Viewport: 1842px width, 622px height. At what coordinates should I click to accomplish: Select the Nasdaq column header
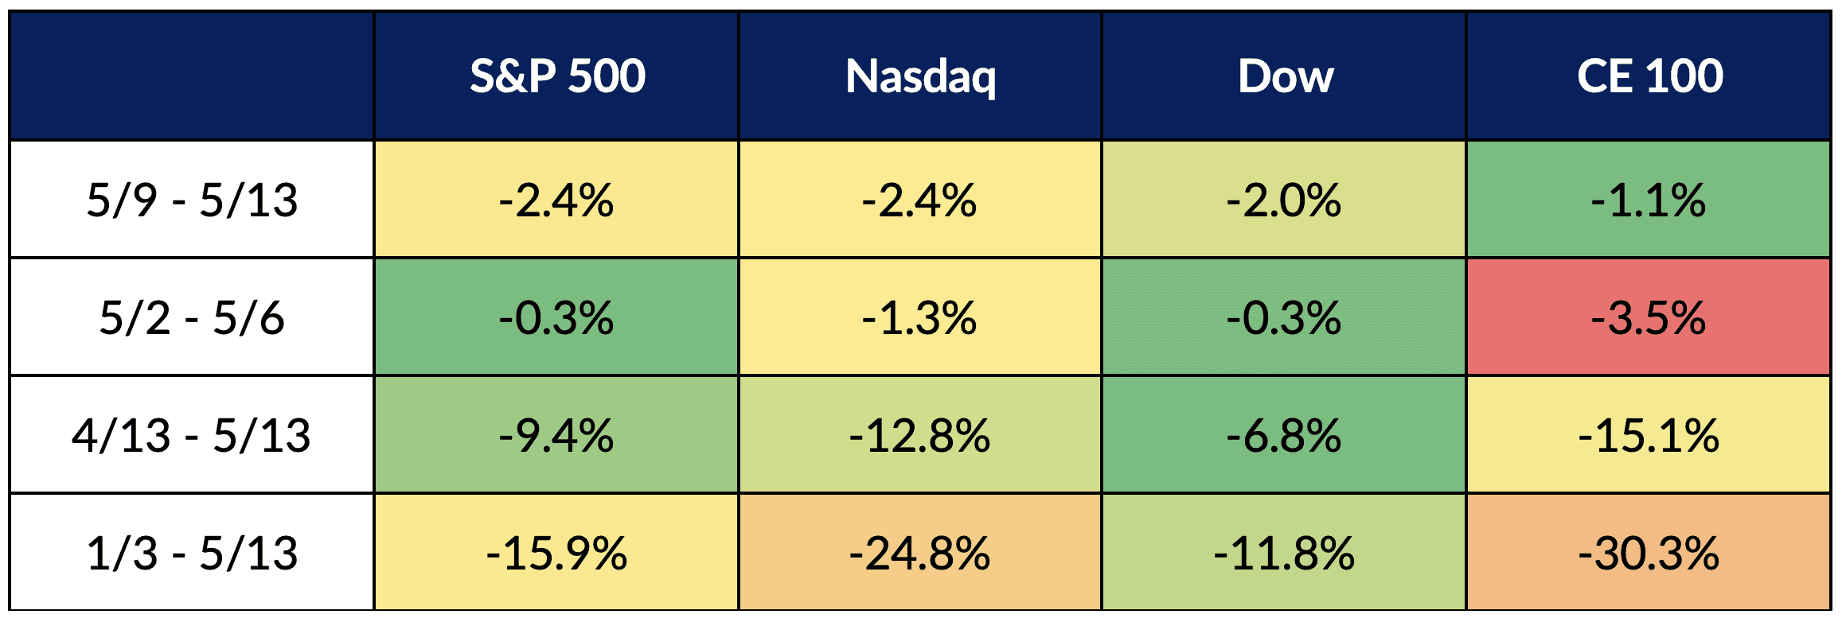point(920,76)
